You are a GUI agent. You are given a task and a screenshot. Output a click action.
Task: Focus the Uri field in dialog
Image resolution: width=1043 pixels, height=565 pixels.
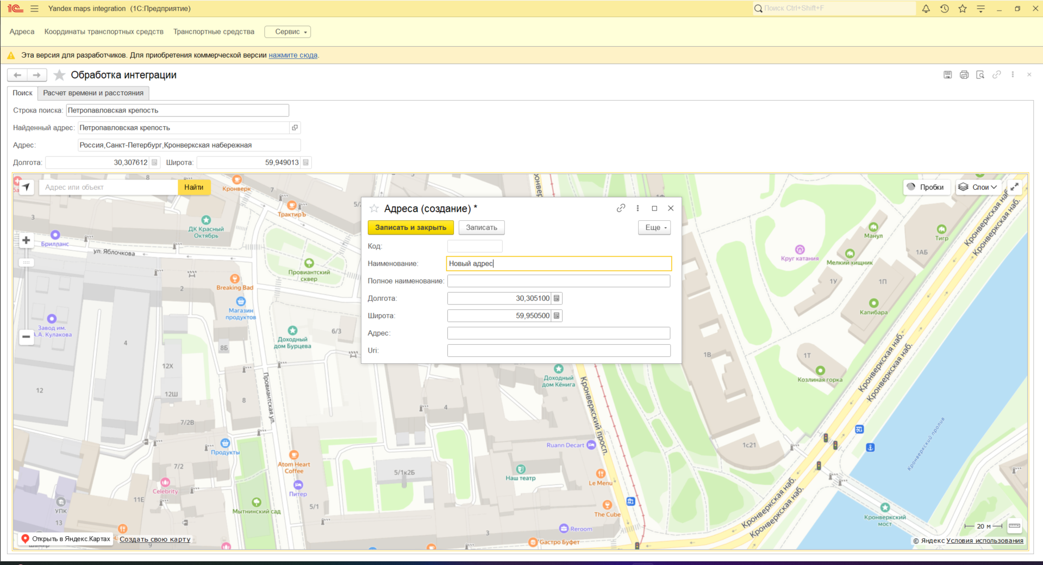pos(559,351)
